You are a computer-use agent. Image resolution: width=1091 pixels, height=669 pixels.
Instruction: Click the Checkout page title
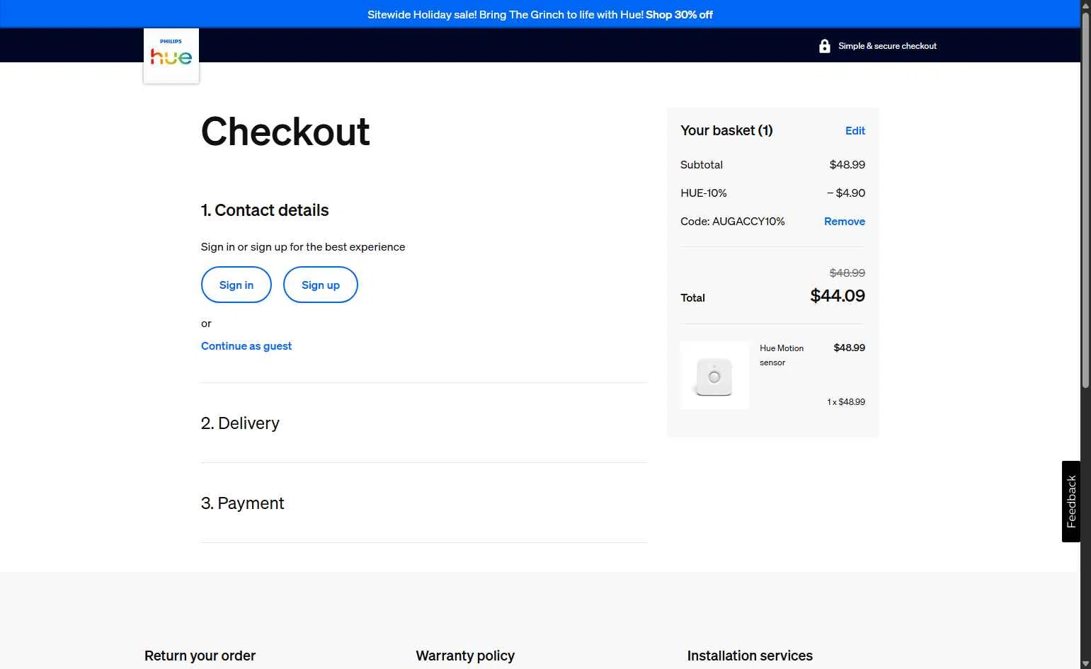(285, 132)
